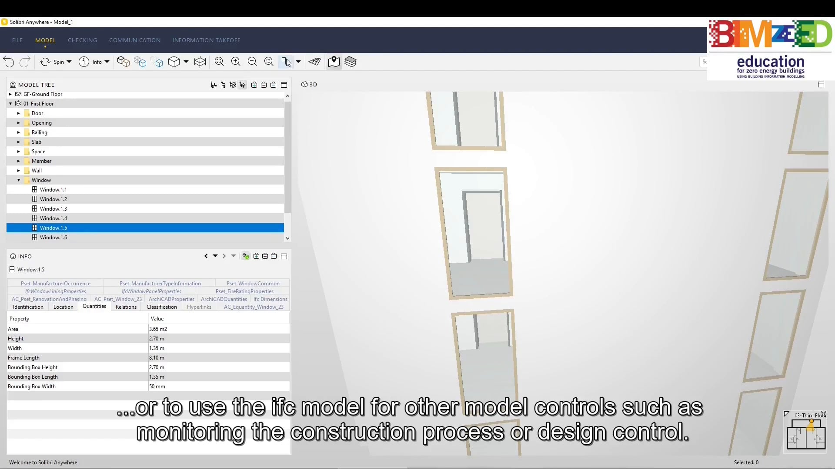Click the Model Tree vertical scrollbar
The image size is (835, 469).
pyautogui.click(x=287, y=156)
